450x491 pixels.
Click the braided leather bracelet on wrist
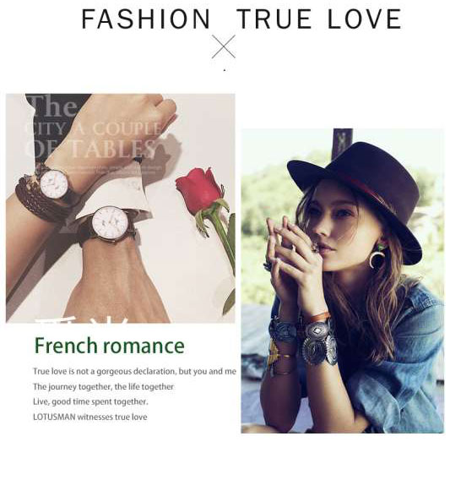pos(35,196)
